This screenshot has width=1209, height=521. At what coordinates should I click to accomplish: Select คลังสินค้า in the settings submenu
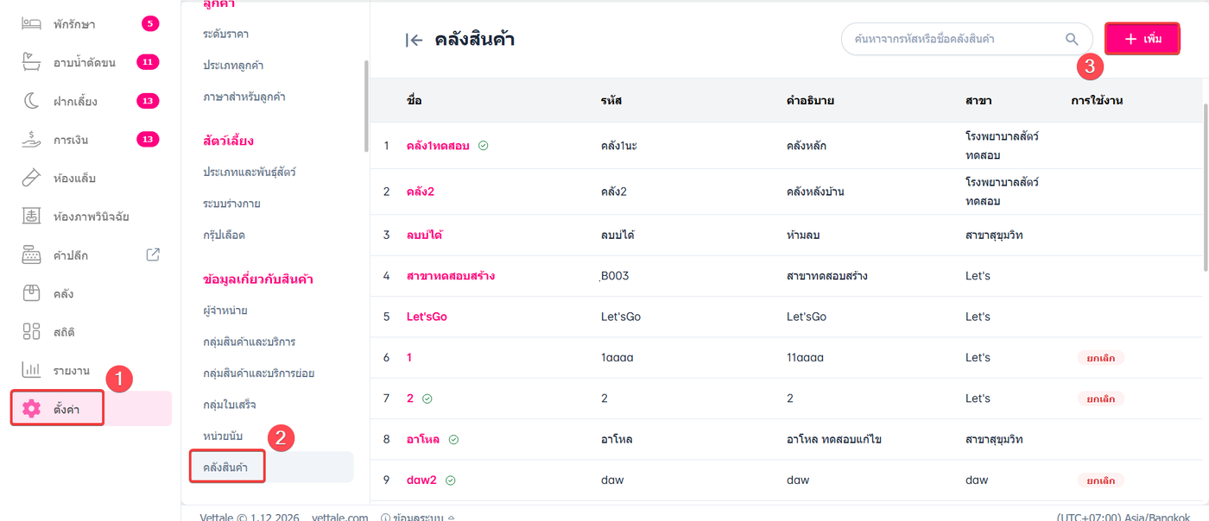point(226,467)
